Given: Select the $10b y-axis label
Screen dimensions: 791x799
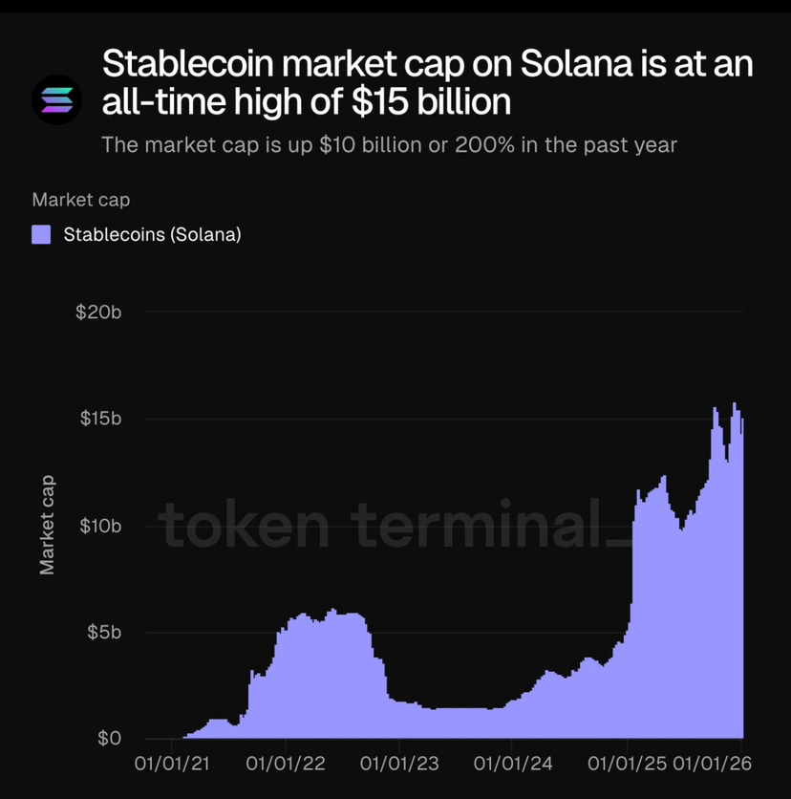Looking at the screenshot, I should coord(98,526).
